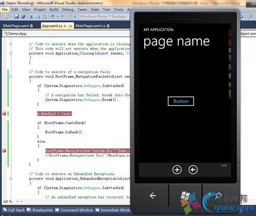Open the Team menu
Viewport: 256px width, 216px height.
coord(82,9)
